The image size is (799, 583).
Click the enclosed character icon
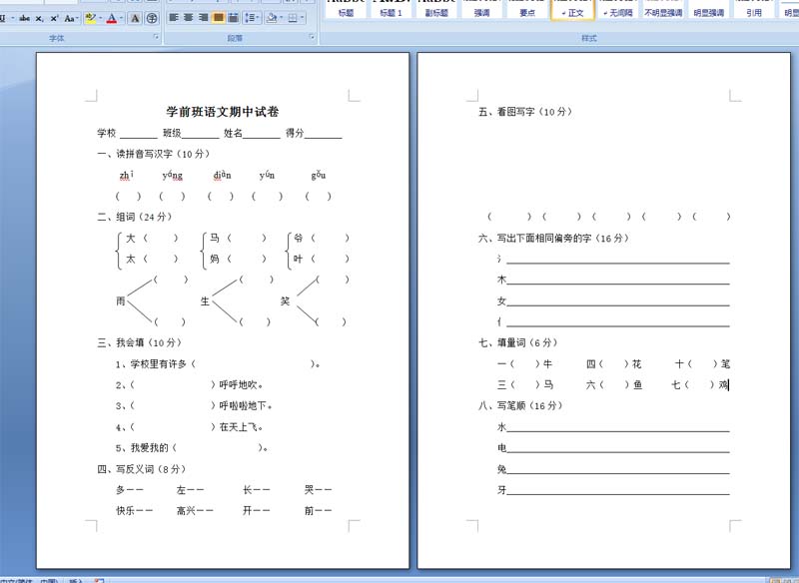[x=152, y=18]
